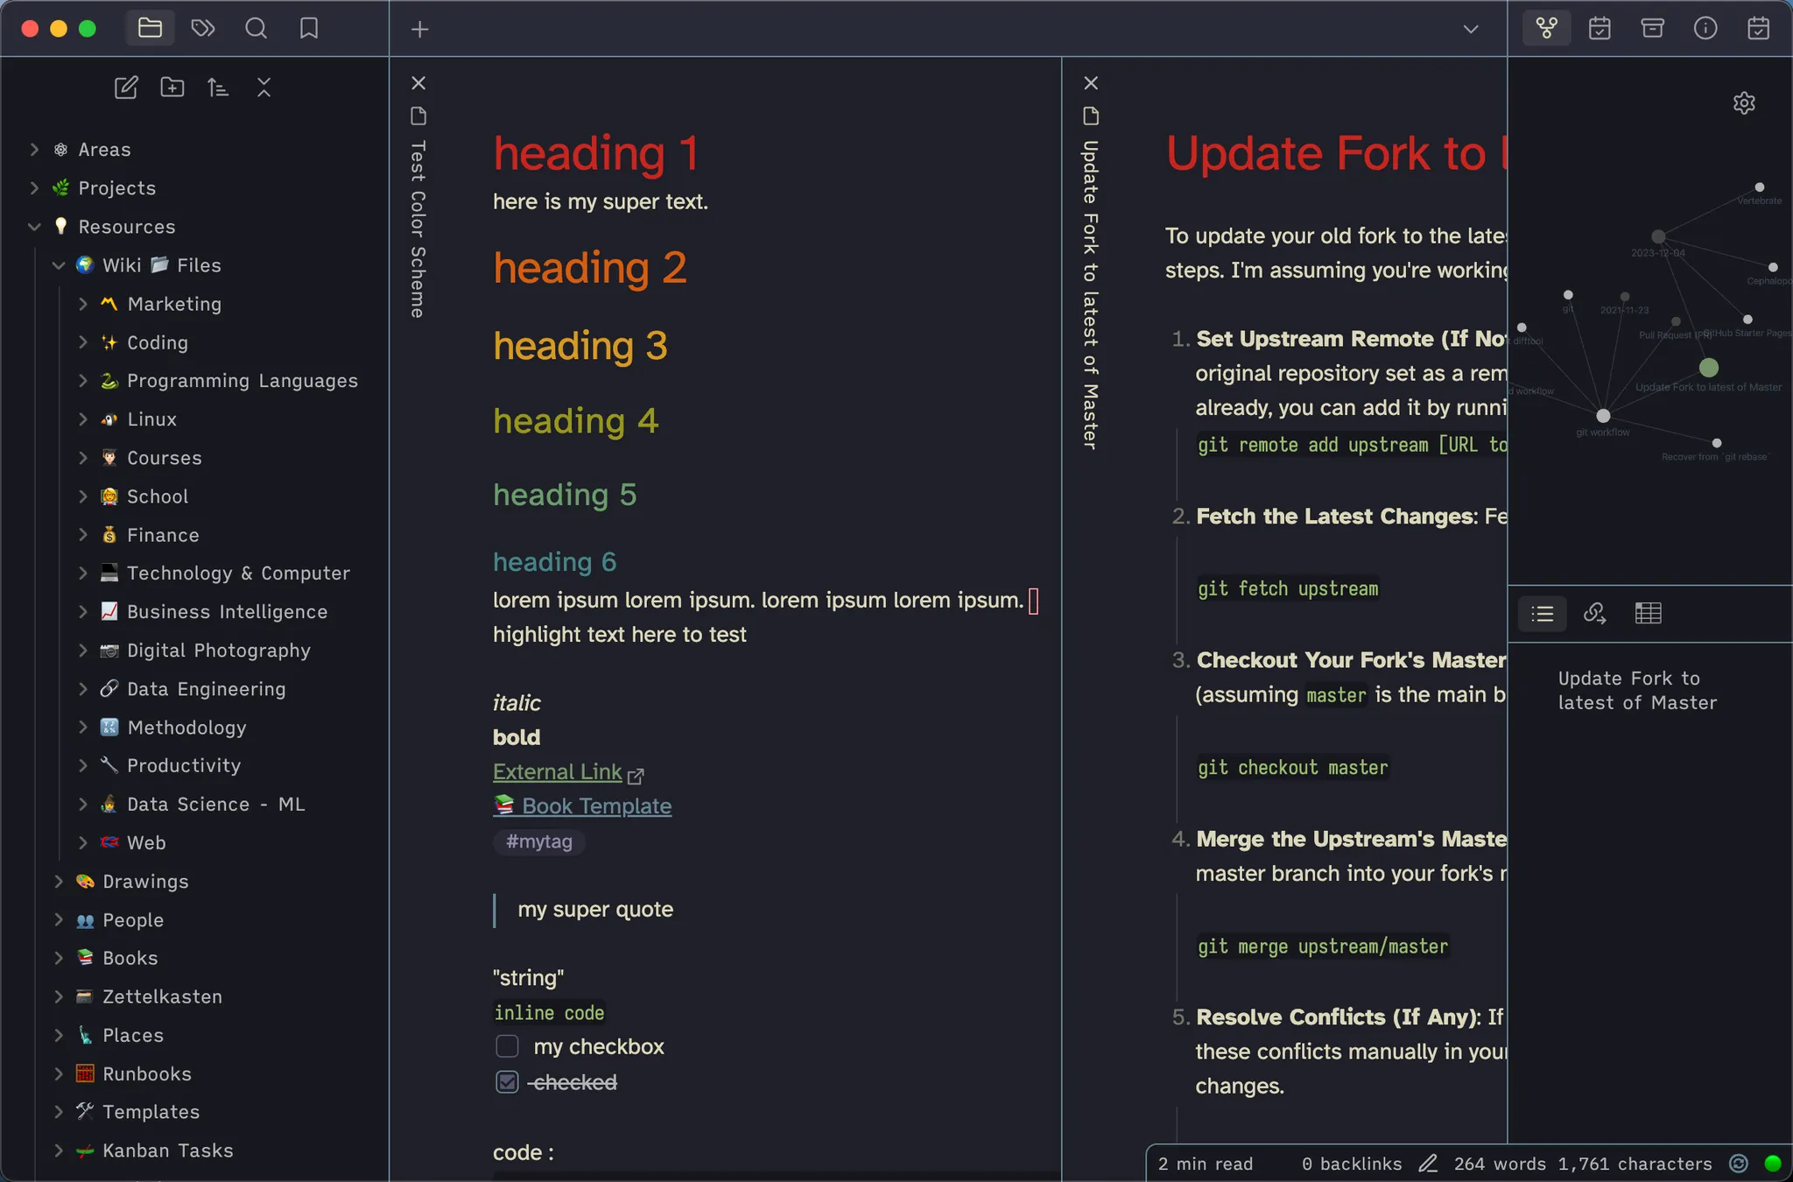Change sort order with the sort icon
The image size is (1793, 1182).
point(218,88)
